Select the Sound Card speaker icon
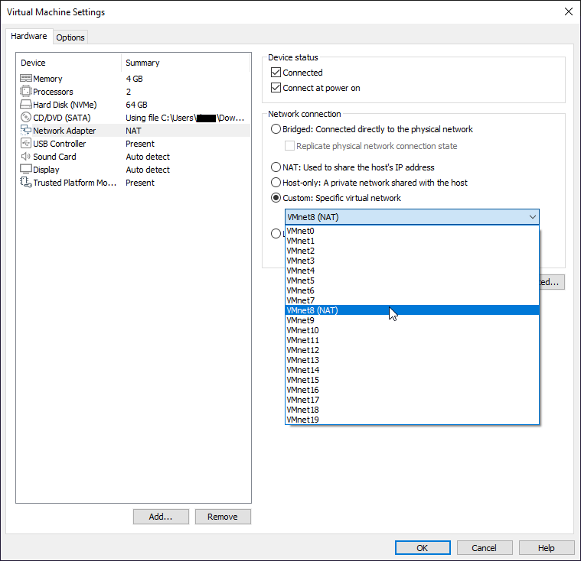 point(25,156)
